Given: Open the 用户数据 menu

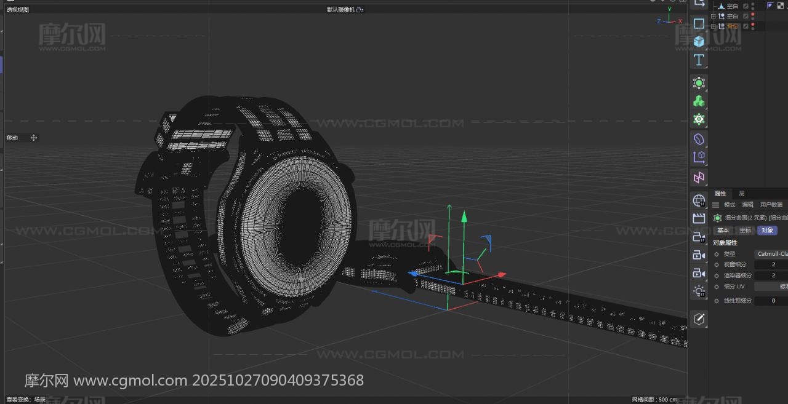Looking at the screenshot, I should pos(771,205).
